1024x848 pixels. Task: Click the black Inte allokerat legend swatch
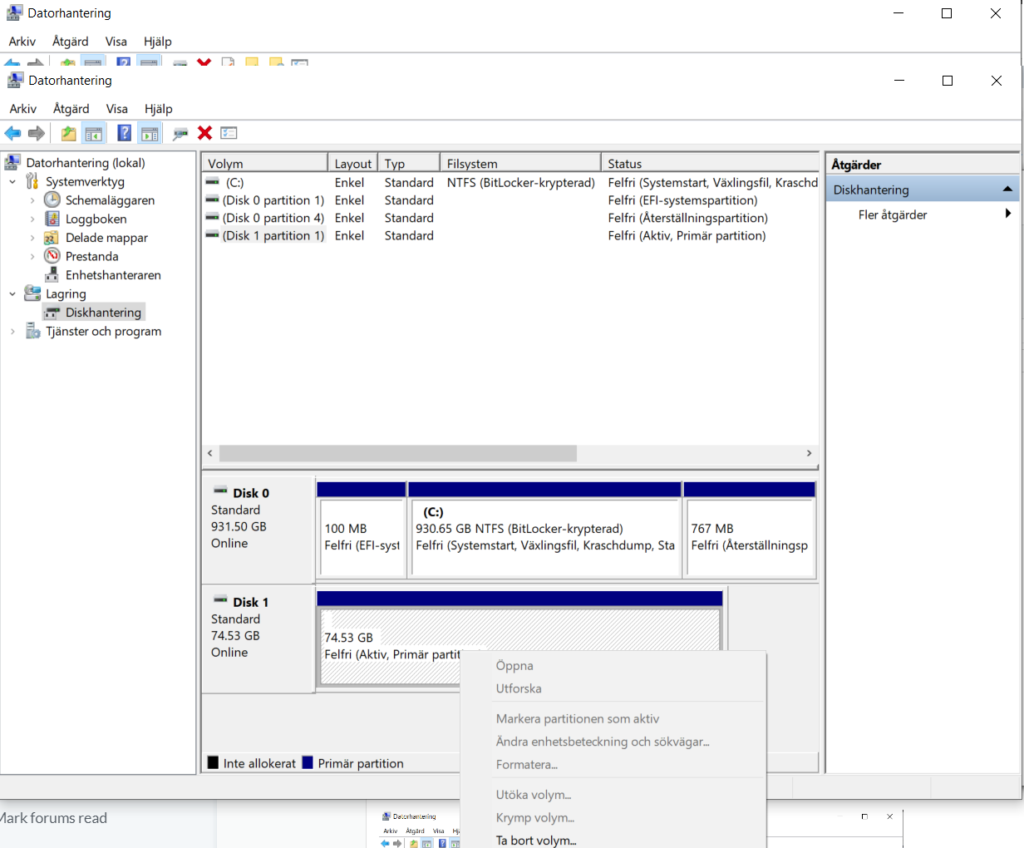213,762
